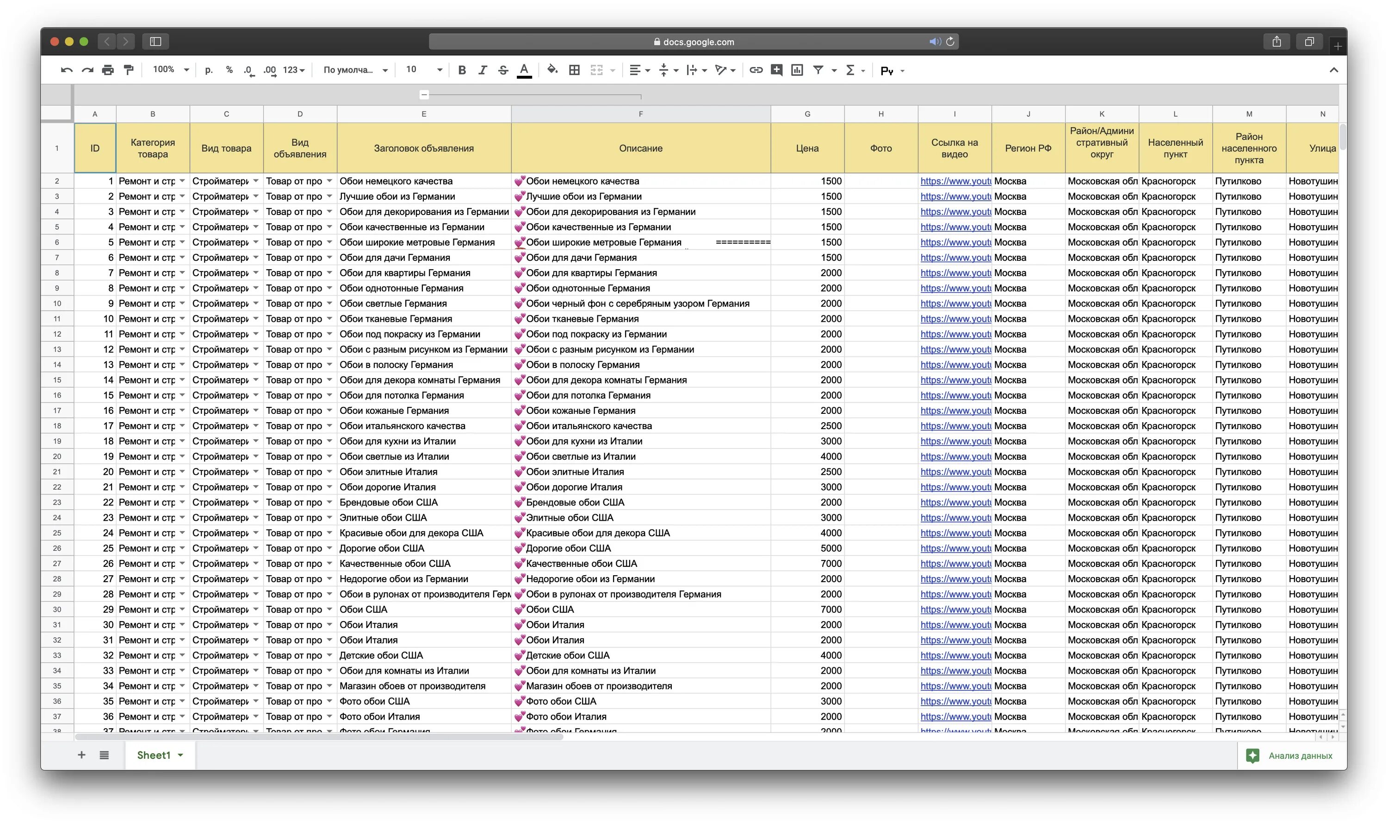This screenshot has height=824, width=1388.
Task: Insert a link
Action: (x=756, y=70)
